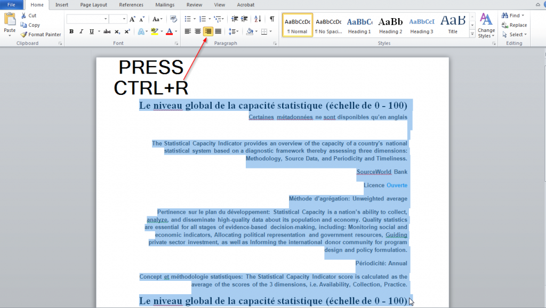Apply the text highlight marker
This screenshot has width=546, height=308.
tap(155, 31)
